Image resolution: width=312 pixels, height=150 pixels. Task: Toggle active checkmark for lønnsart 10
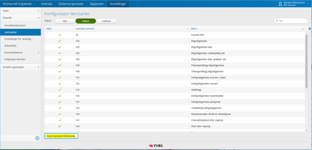point(60,35)
